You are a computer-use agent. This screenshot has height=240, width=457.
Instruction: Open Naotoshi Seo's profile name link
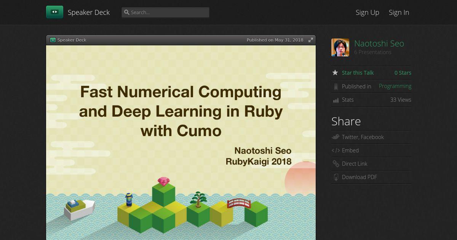click(x=379, y=43)
